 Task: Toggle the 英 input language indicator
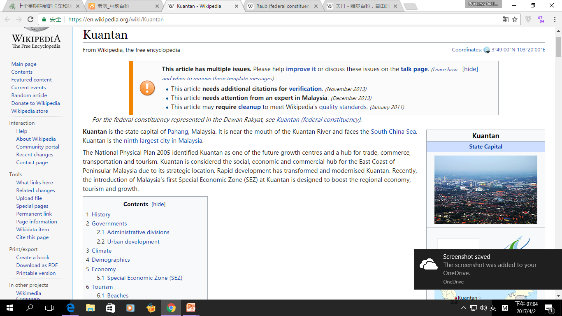pyautogui.click(x=493, y=308)
